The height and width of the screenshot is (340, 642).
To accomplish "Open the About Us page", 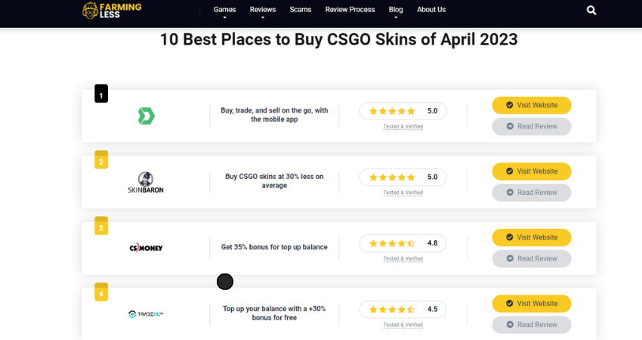I will pos(431,9).
